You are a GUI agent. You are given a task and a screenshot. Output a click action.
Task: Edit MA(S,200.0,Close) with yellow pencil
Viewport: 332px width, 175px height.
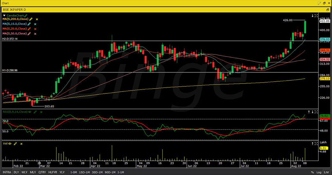pos(31,19)
